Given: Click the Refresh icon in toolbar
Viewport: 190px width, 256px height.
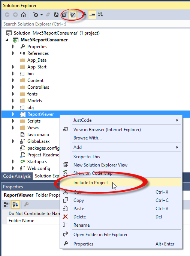Looking at the screenshot, I should coord(56,15).
